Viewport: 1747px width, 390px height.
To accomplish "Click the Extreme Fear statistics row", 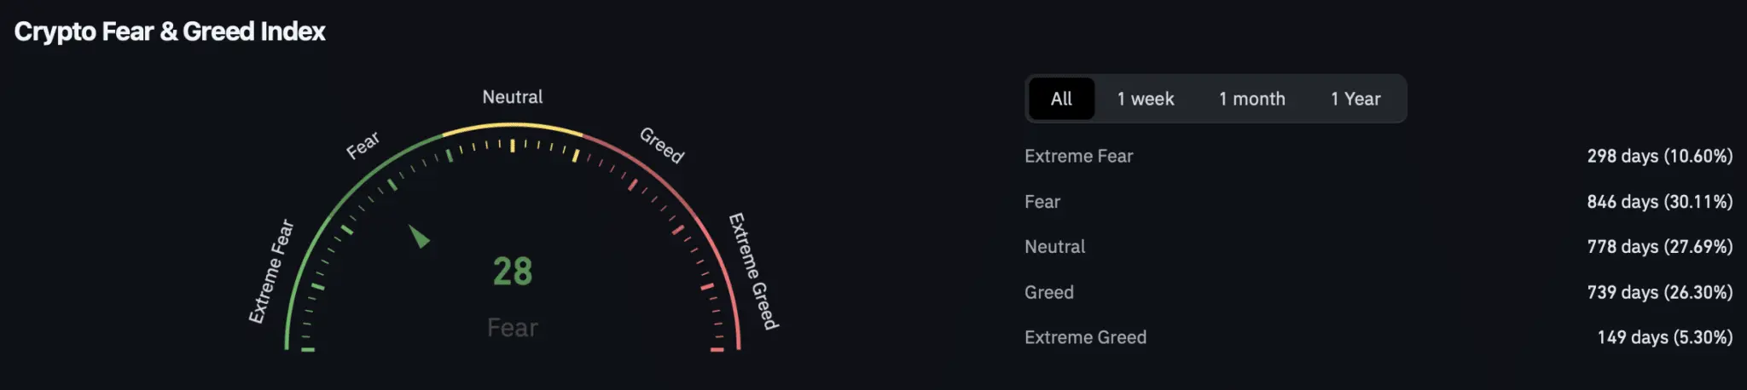I will (x=1378, y=156).
